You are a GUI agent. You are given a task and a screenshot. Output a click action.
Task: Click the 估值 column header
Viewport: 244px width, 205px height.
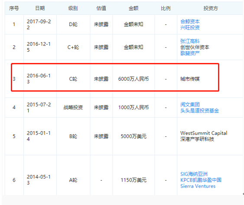click(x=101, y=8)
